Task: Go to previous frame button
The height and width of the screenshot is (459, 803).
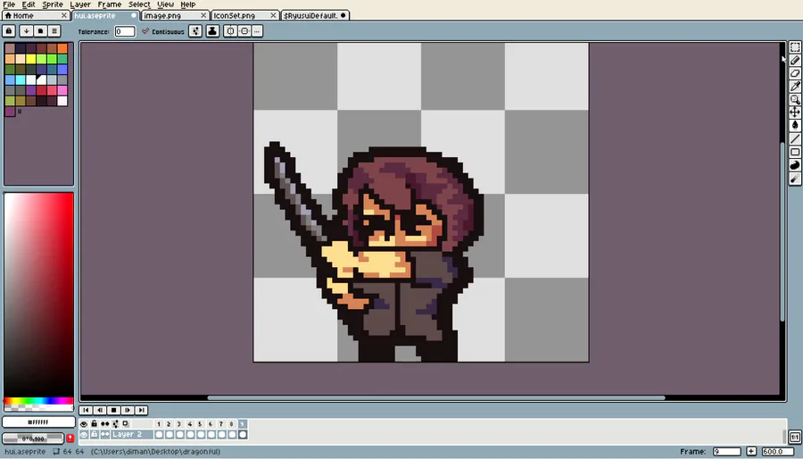Action: [100, 411]
